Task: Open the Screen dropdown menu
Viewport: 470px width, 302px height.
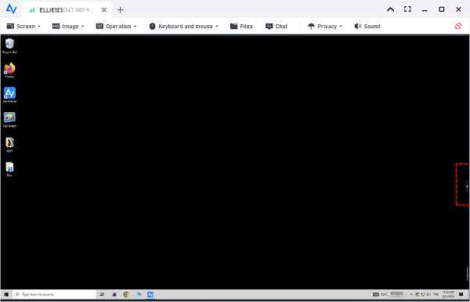Action: pos(23,26)
